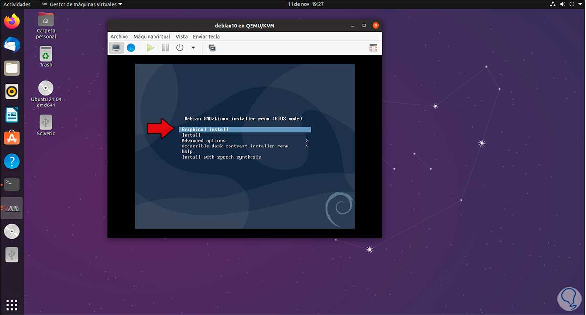This screenshot has height=315, width=586.
Task: Select the Trash desktop icon
Action: (46, 57)
